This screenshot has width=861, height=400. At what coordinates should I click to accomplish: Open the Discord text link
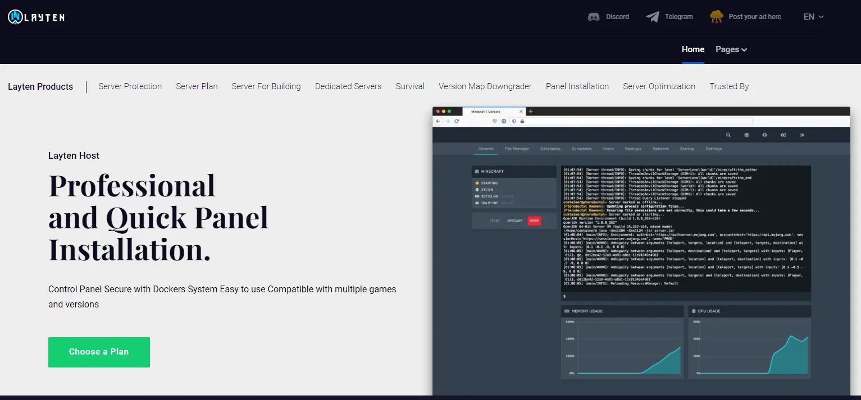(617, 17)
